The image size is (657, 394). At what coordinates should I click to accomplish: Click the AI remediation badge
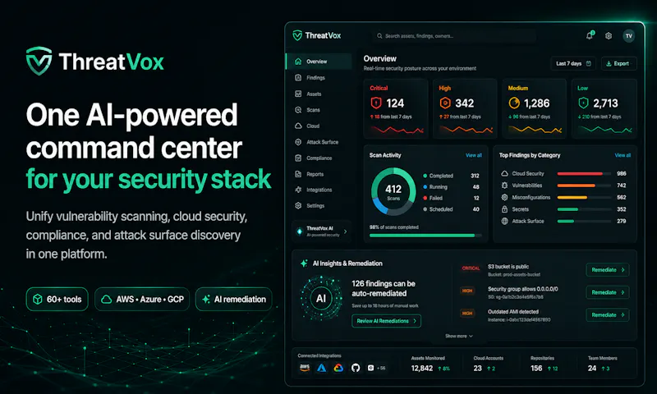point(234,299)
